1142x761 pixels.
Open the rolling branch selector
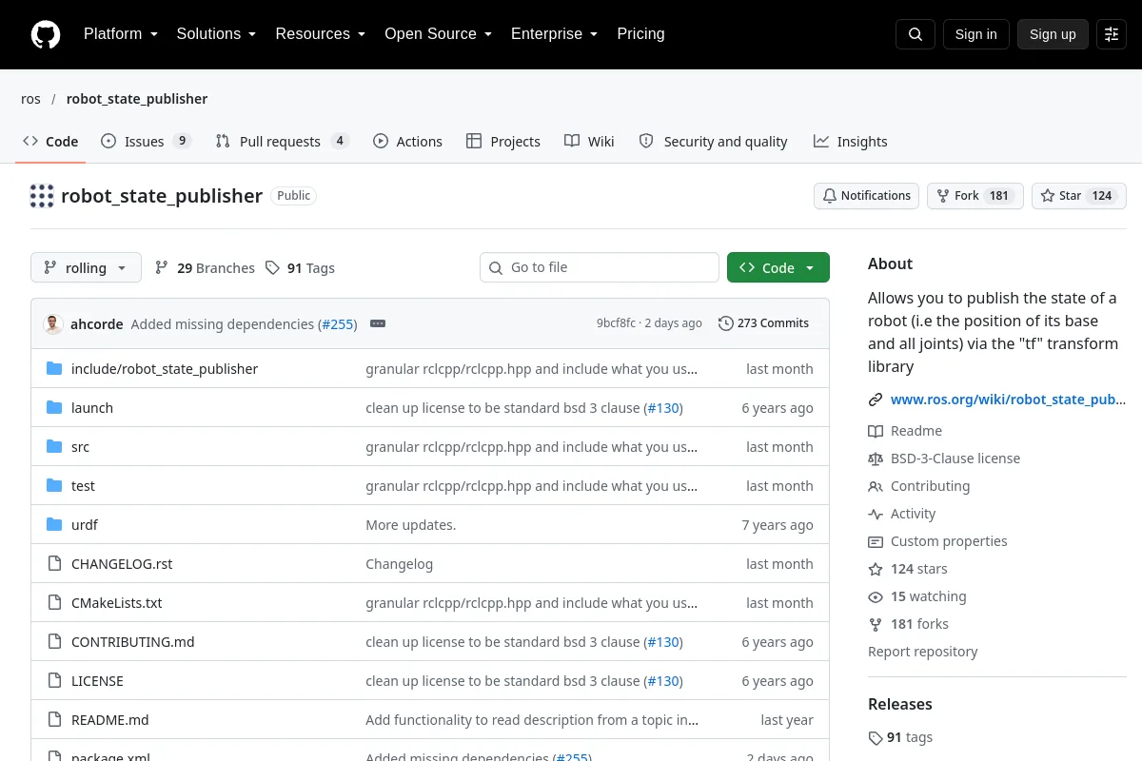coord(86,268)
